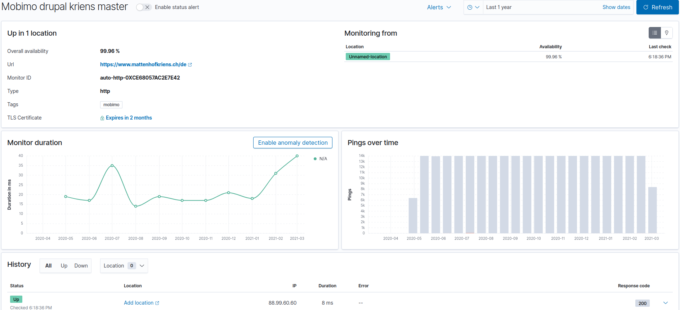Show All history checks
The width and height of the screenshot is (680, 310).
49,266
